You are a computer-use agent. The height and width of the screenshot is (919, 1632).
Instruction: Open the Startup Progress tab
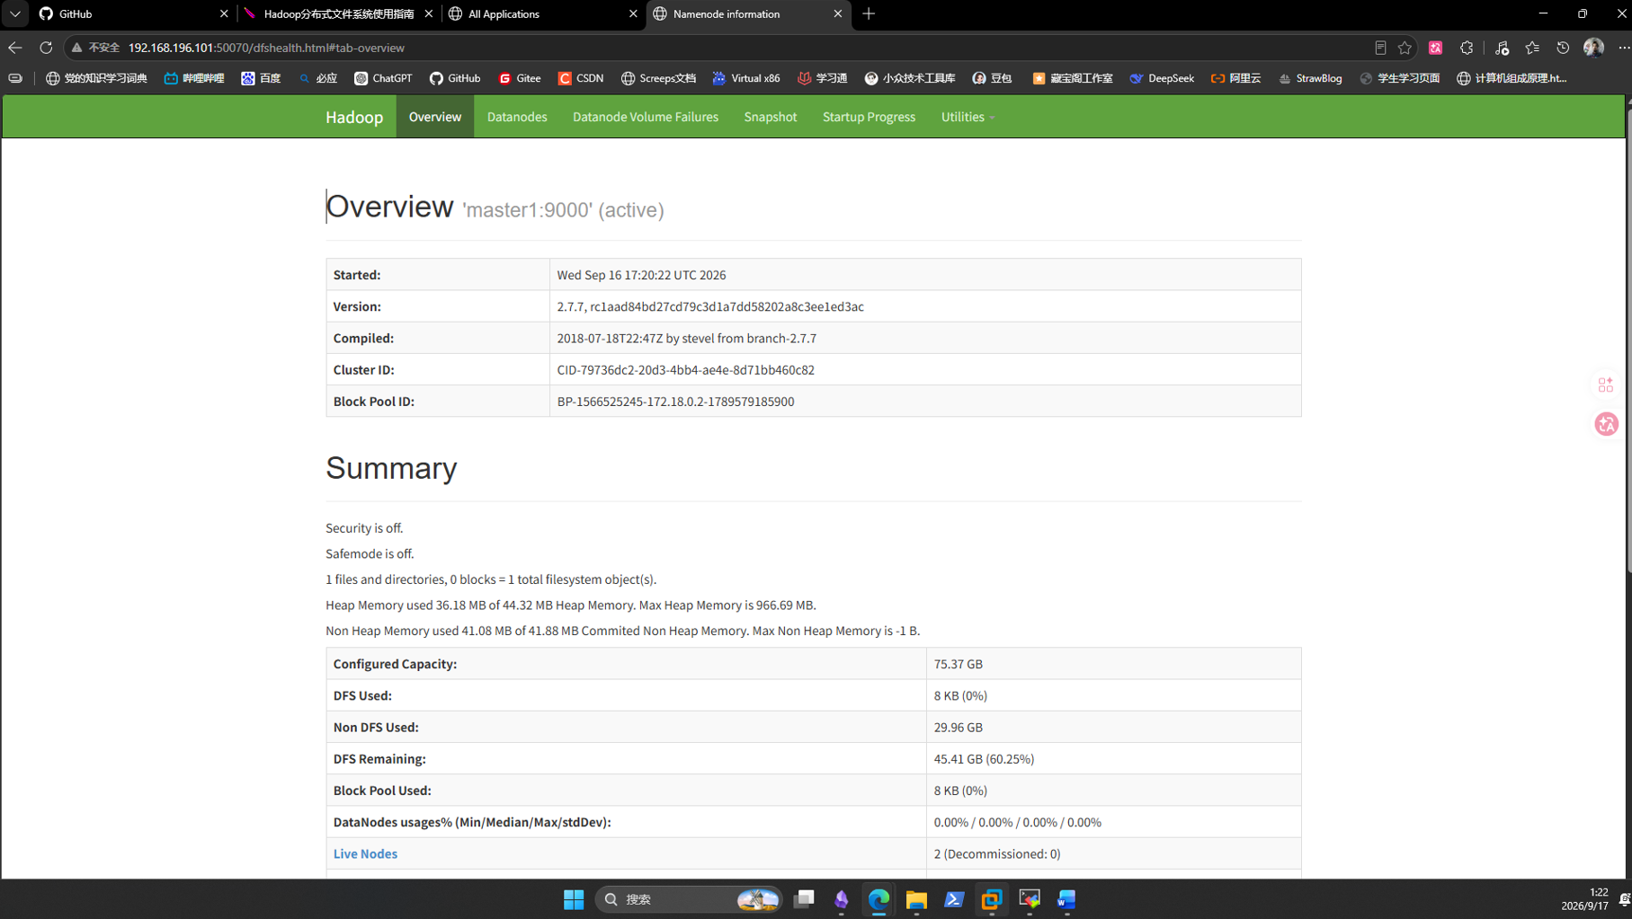click(869, 117)
